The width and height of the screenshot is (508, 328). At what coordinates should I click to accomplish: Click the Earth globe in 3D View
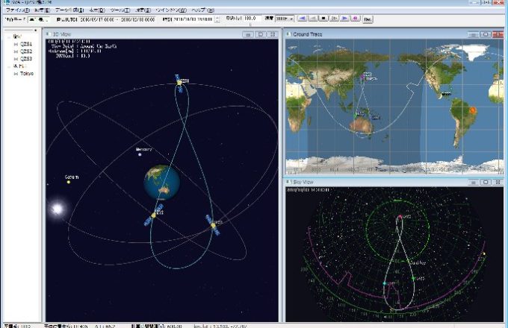[x=162, y=182]
